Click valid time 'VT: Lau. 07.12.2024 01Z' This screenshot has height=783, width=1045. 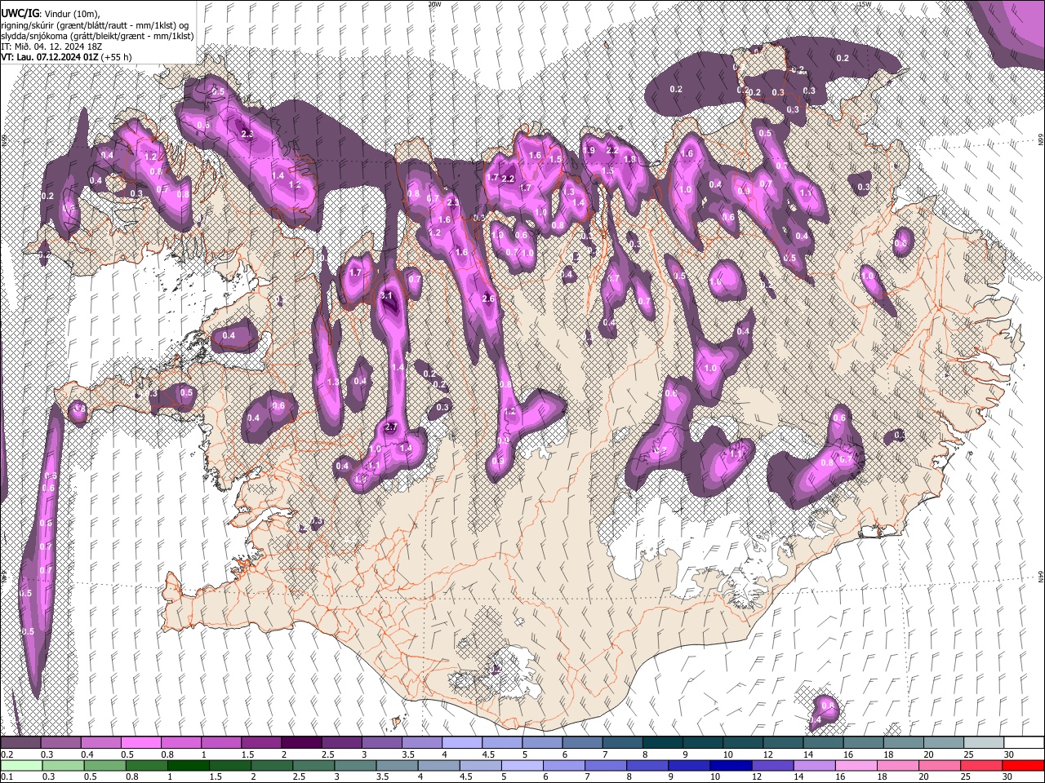(x=50, y=57)
